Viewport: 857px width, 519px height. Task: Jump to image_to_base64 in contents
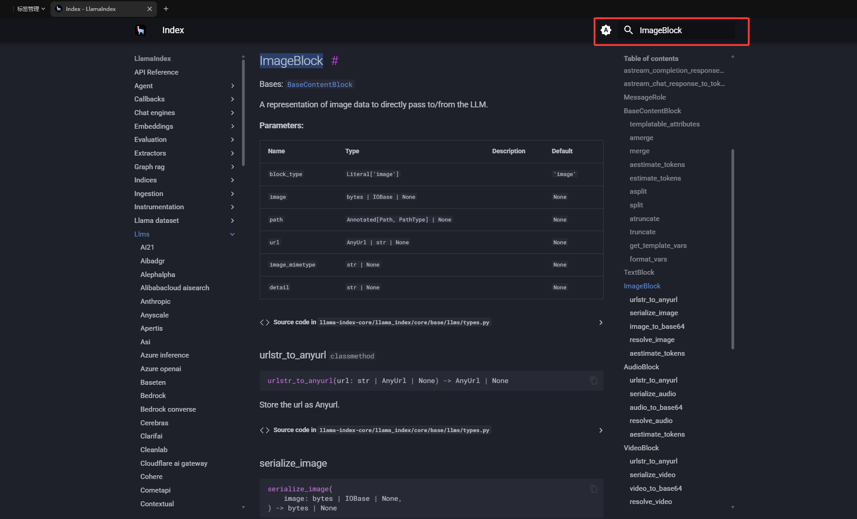point(657,327)
